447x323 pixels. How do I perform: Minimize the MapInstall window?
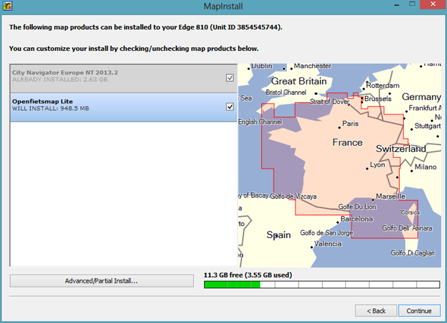(x=397, y=5)
